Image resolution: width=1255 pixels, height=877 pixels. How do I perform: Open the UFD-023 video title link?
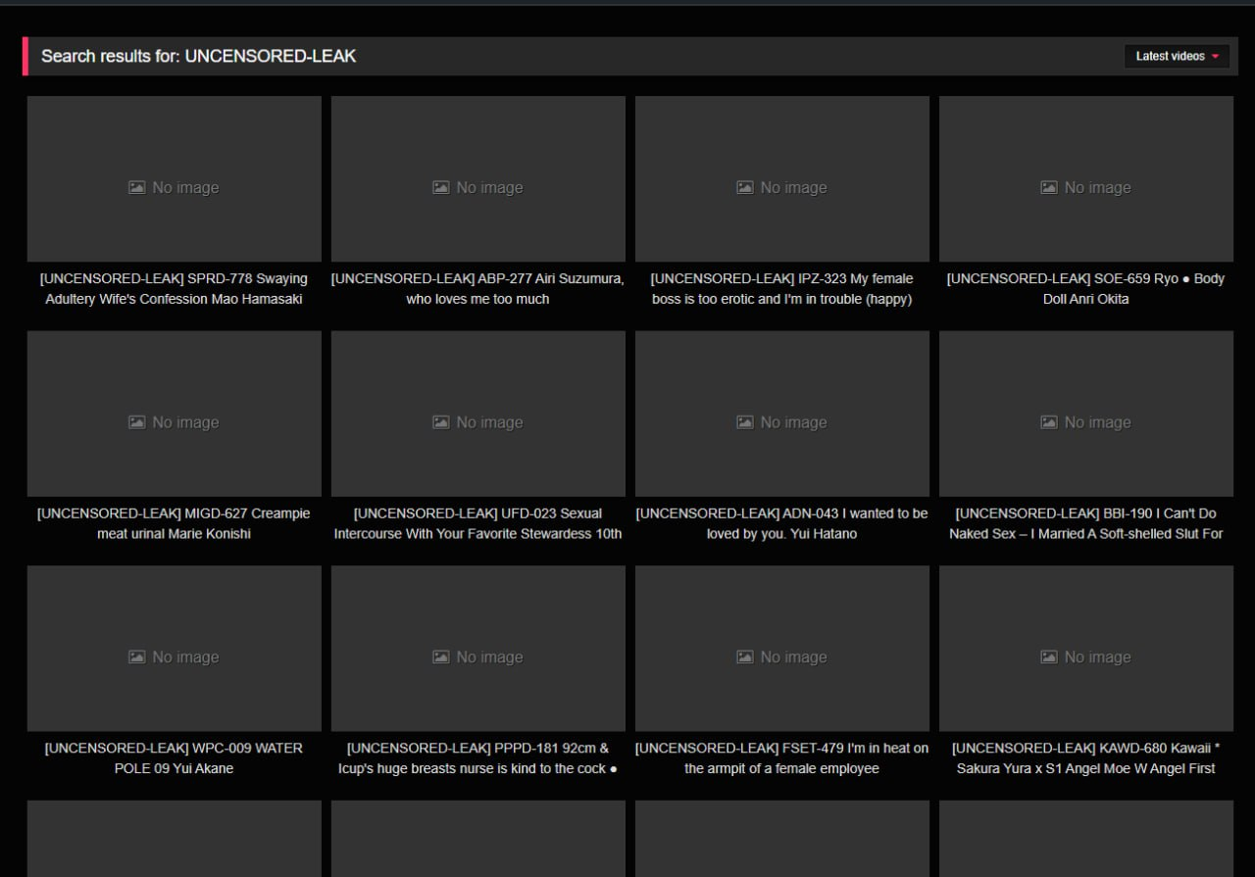[x=477, y=523]
